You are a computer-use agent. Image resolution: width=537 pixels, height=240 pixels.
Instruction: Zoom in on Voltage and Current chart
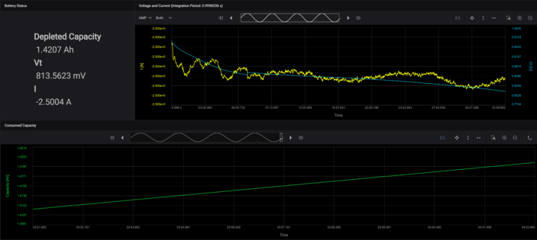(x=520, y=18)
